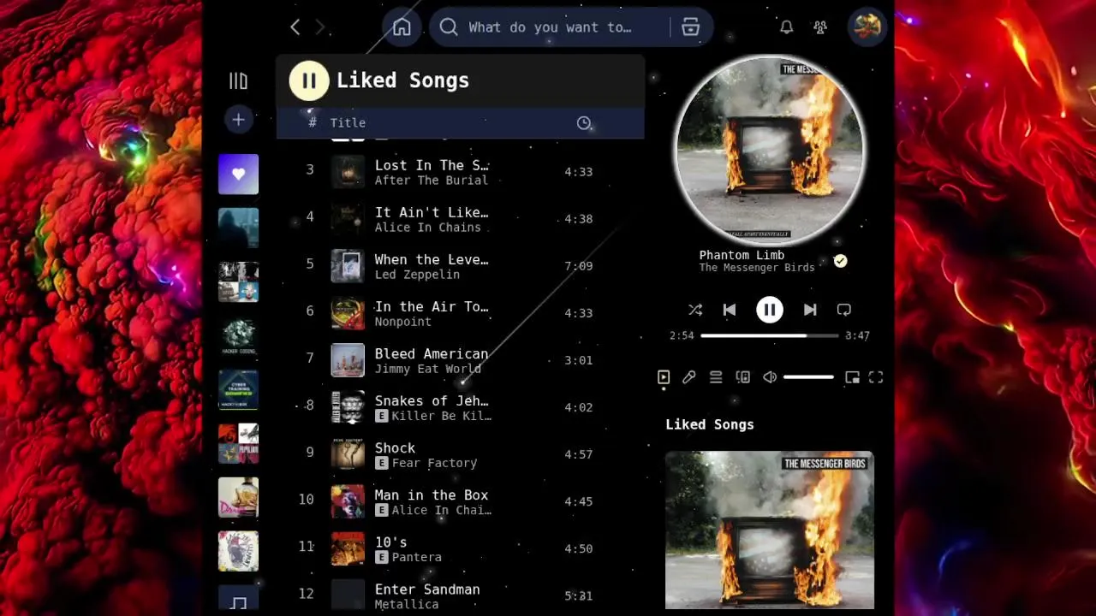The image size is (1096, 616).
Task: Mute the volume speaker icon
Action: coord(770,377)
